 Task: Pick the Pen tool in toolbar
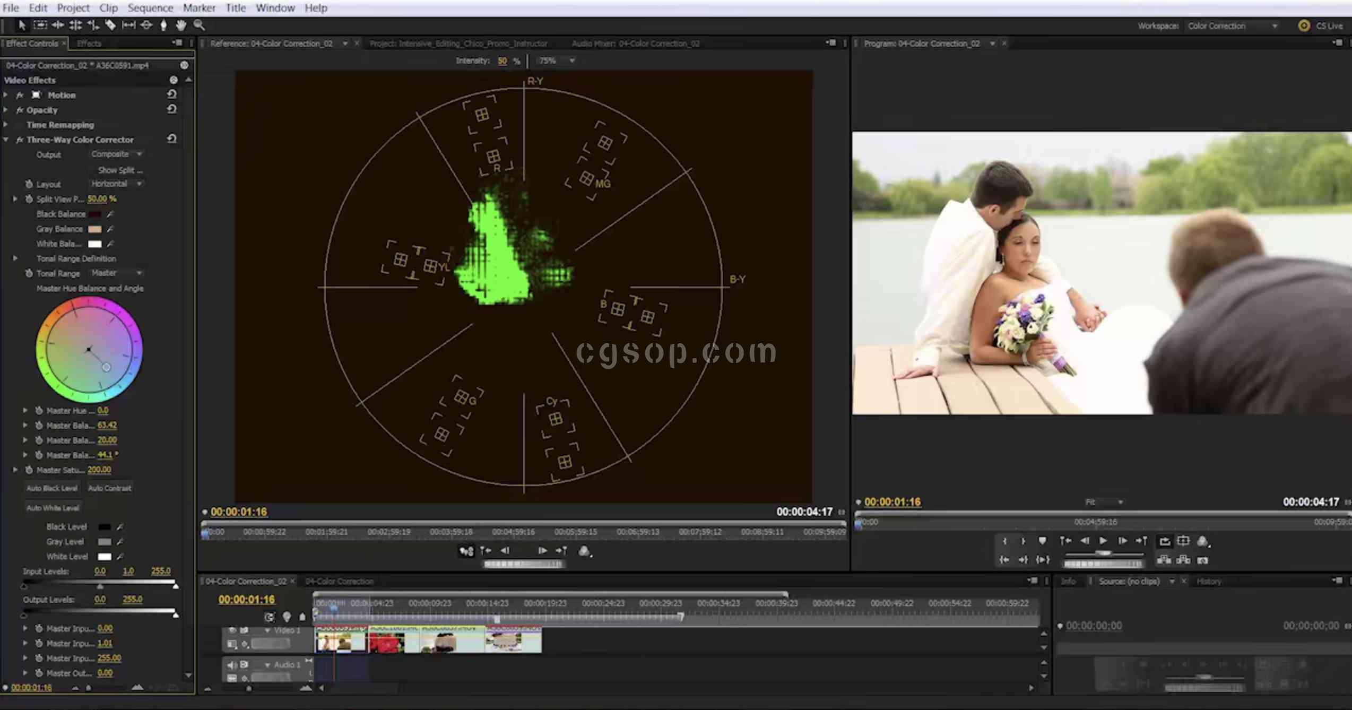click(163, 25)
